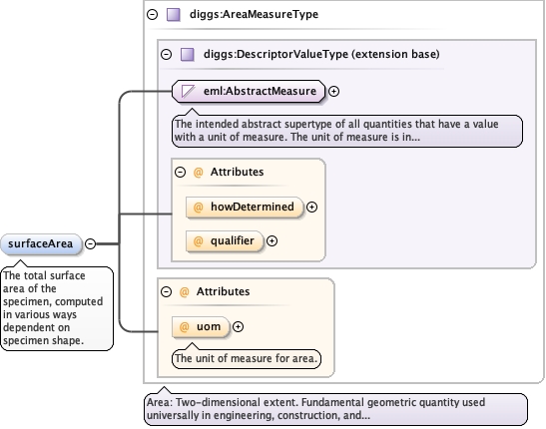Click the @ icon beside upper Attributes header

[x=198, y=172]
